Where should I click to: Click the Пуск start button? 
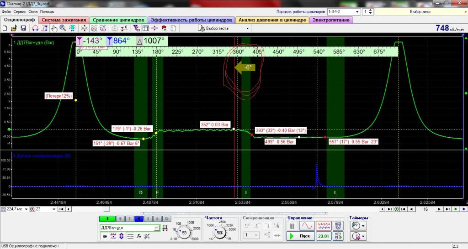(301, 236)
